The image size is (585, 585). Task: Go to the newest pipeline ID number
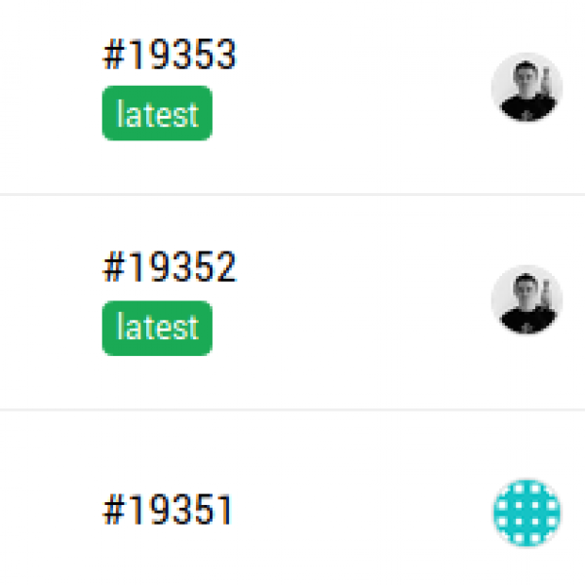click(x=169, y=56)
